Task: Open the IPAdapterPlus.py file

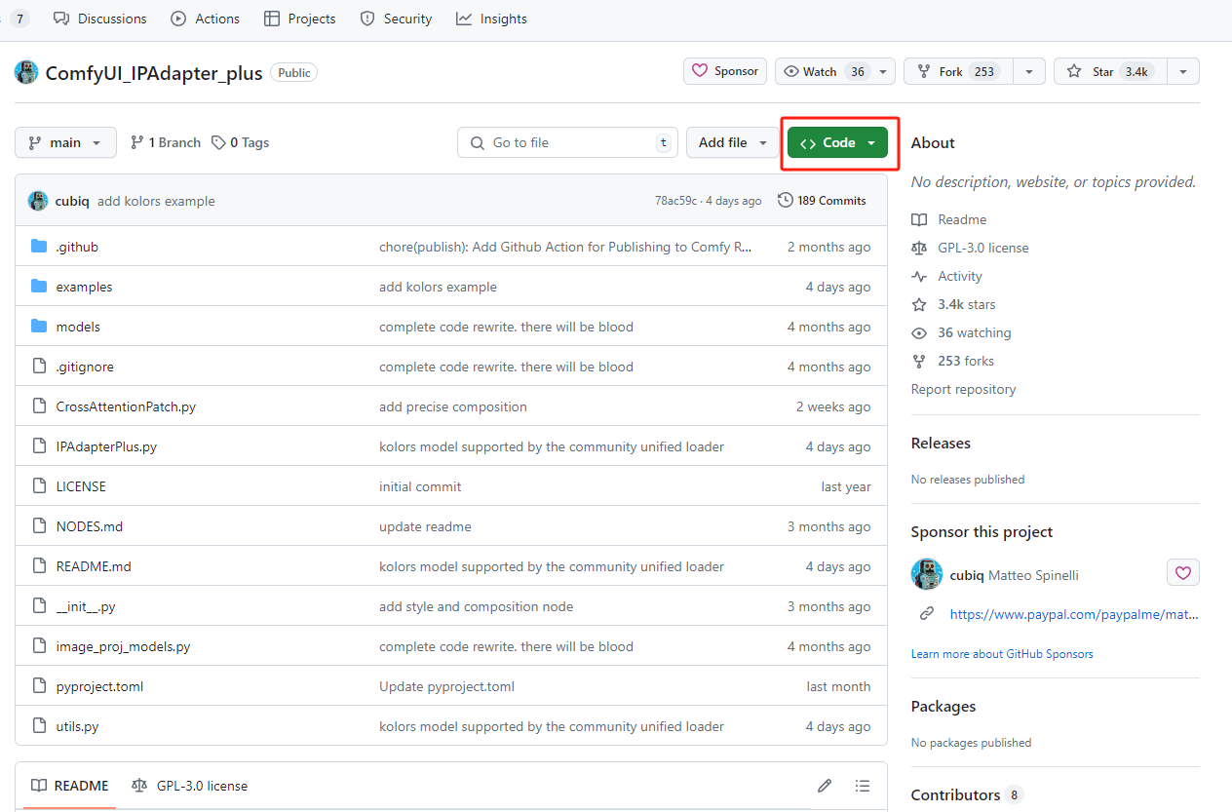Action: pyautogui.click(x=106, y=446)
